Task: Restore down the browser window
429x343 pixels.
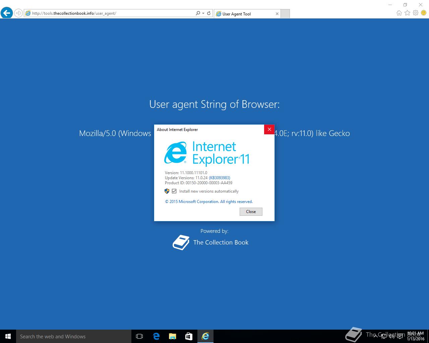Action: [405, 5]
